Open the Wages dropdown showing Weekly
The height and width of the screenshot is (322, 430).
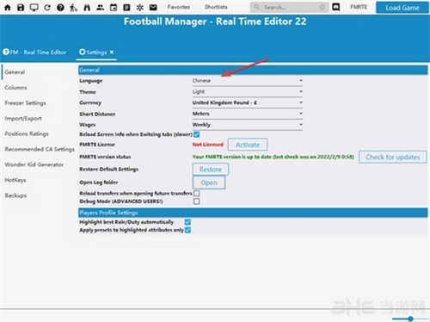[x=247, y=125]
